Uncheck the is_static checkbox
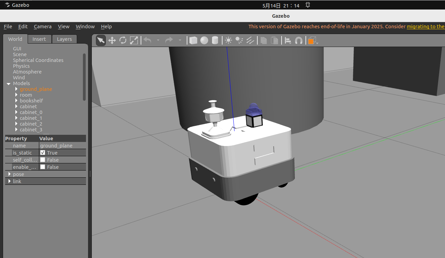 pos(43,153)
